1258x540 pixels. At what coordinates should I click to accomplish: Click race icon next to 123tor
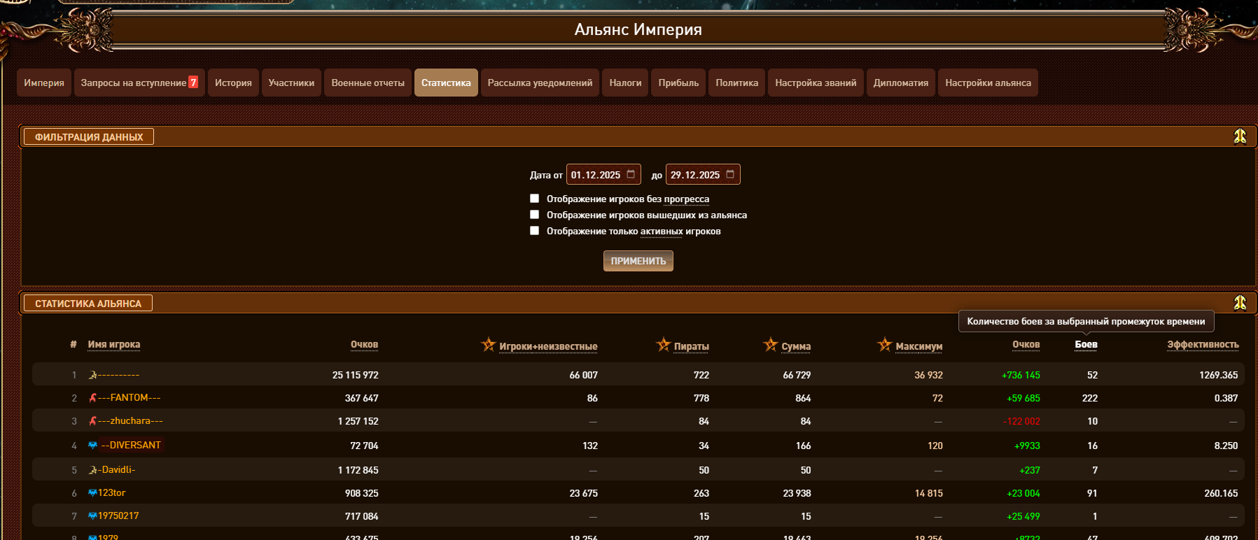click(92, 493)
